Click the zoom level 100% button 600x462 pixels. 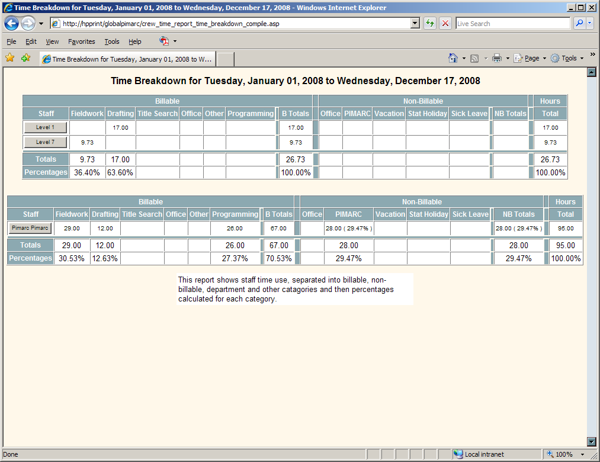(x=560, y=454)
